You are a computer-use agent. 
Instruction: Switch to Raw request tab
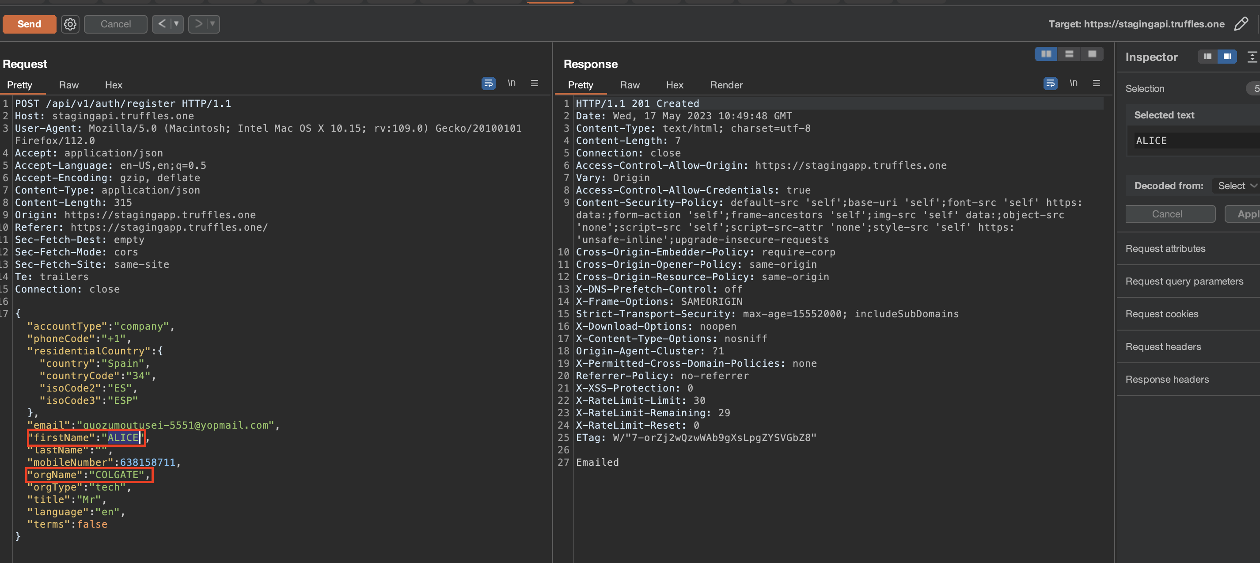coord(68,84)
